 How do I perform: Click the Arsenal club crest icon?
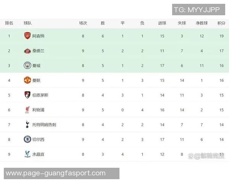coord(27,36)
